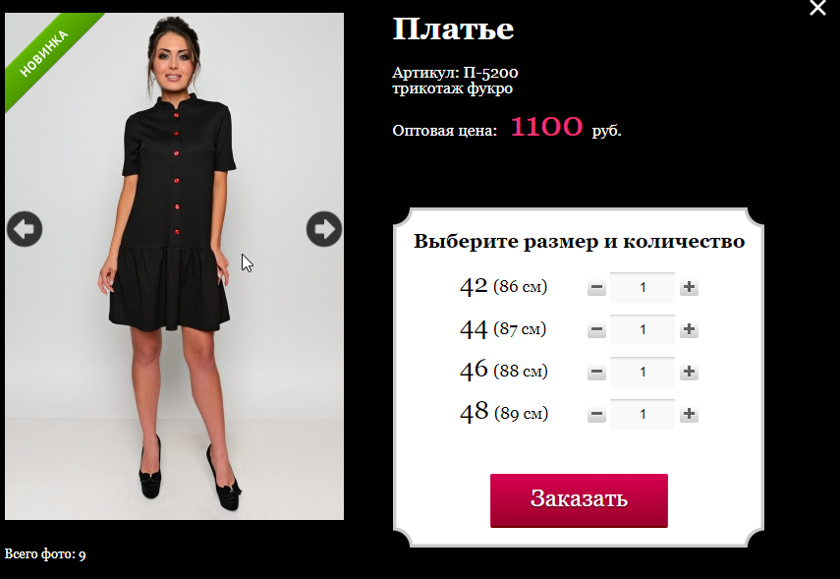
Task: Show the next dress photo
Action: [324, 229]
